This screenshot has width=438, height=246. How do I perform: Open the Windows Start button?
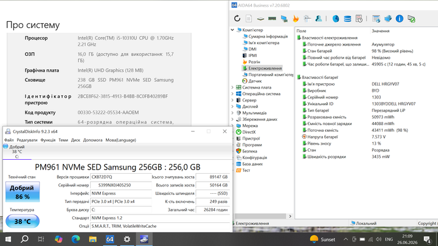click(8, 239)
